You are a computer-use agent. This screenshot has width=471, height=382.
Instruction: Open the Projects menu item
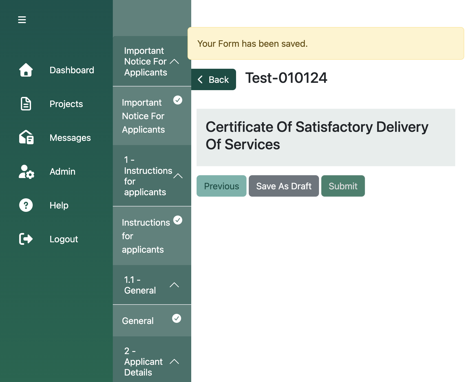pyautogui.click(x=66, y=104)
